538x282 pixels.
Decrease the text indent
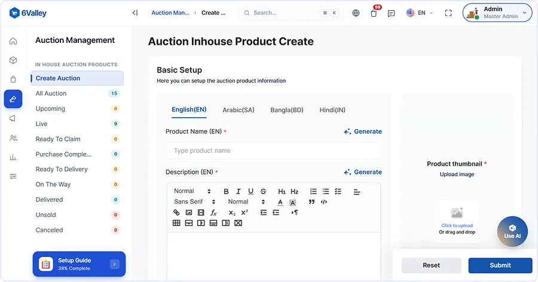click(x=264, y=212)
